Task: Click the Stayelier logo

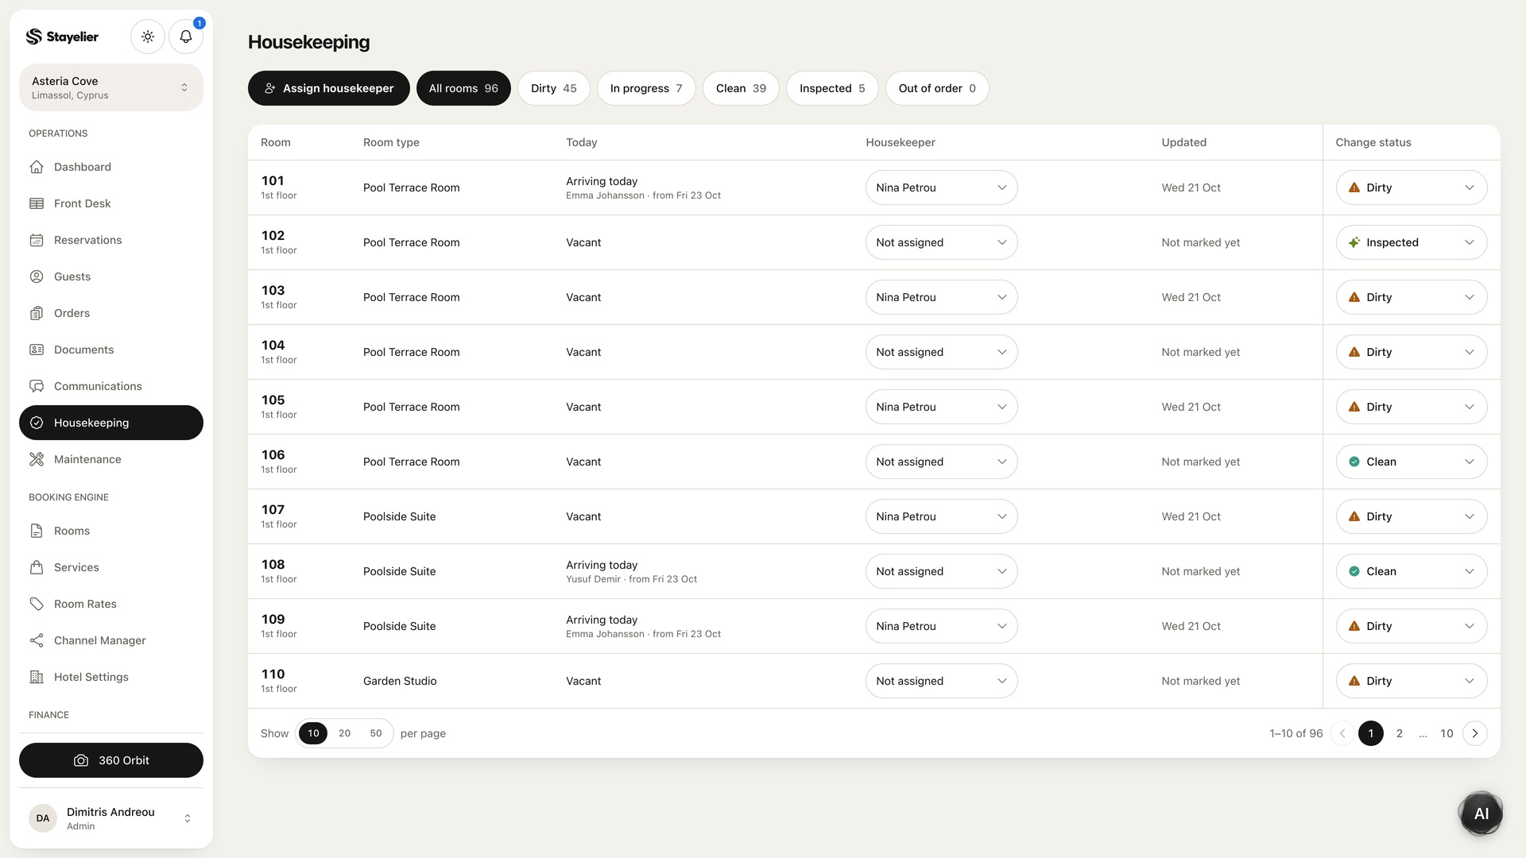Action: tap(62, 37)
